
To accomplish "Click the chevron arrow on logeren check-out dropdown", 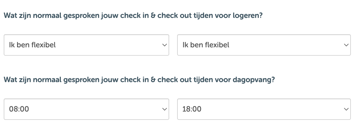I will point(346,45).
